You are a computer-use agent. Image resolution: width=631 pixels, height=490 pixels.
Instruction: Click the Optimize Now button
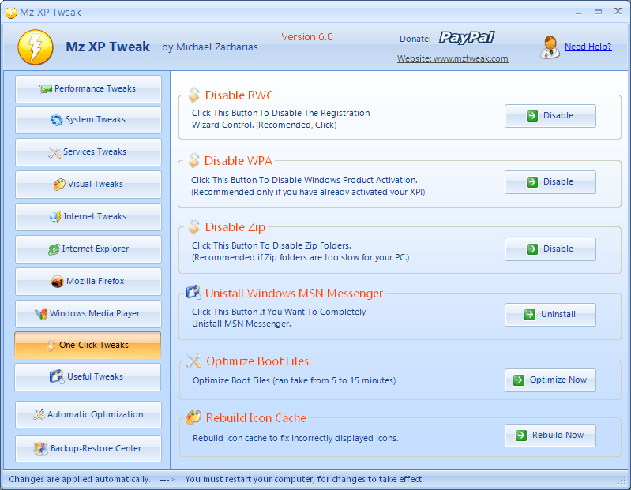(550, 380)
